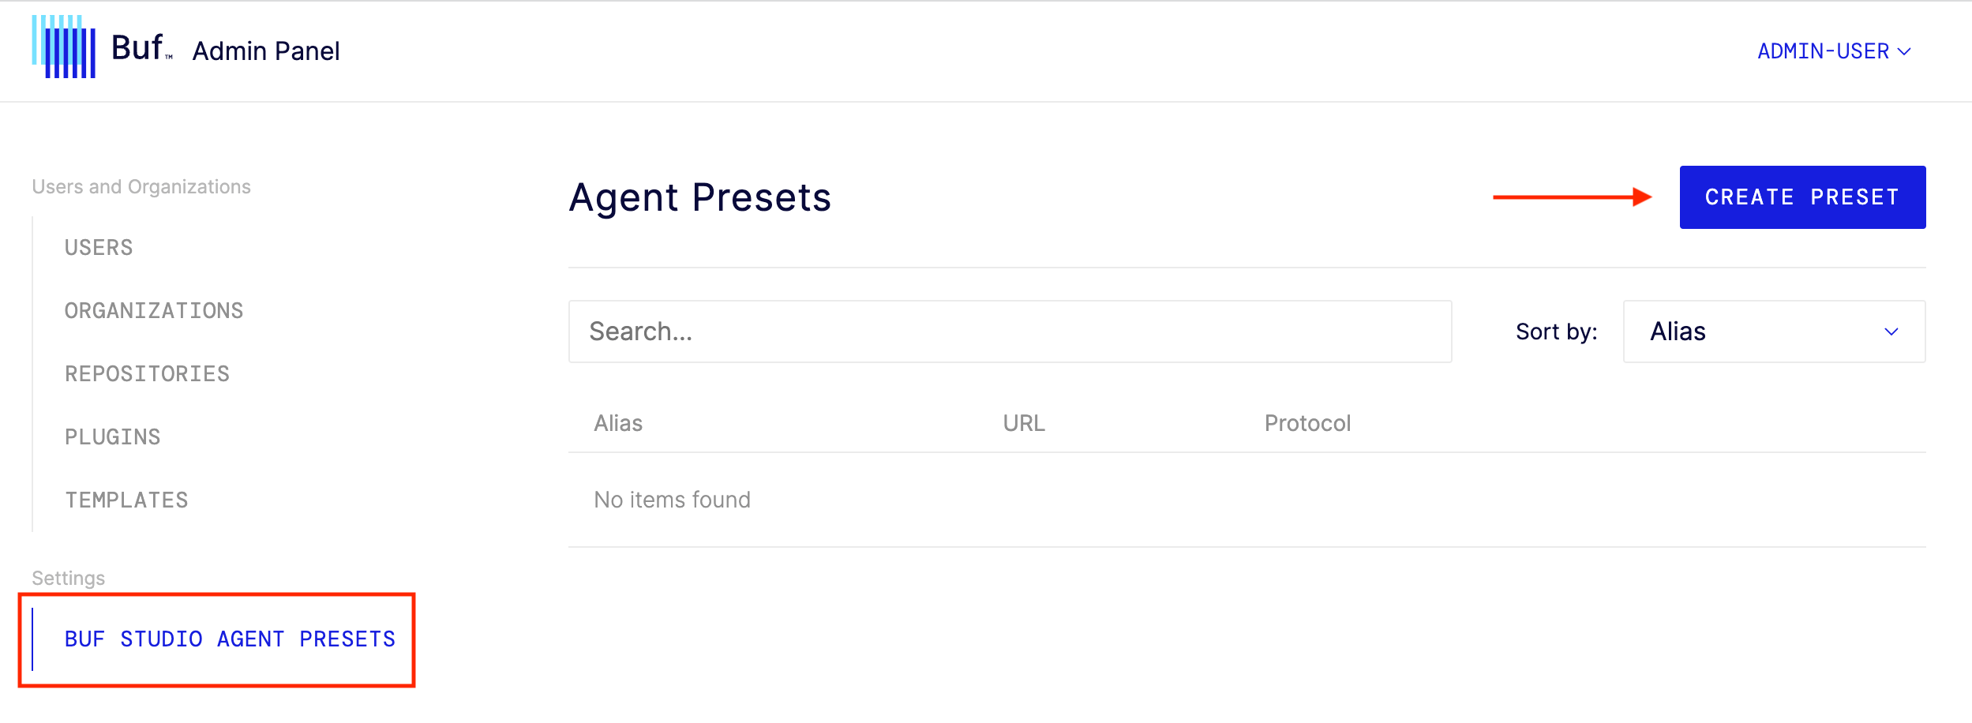Image resolution: width=1972 pixels, height=723 pixels.
Task: Sort the table by the Protocol column
Action: click(1307, 423)
